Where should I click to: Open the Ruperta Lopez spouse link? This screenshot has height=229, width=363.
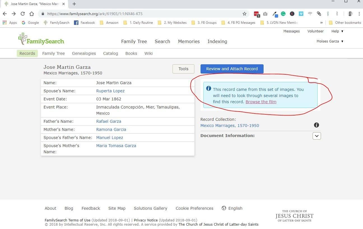pos(110,91)
